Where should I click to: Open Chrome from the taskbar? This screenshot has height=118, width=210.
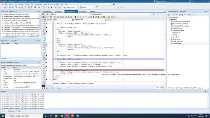(62, 116)
